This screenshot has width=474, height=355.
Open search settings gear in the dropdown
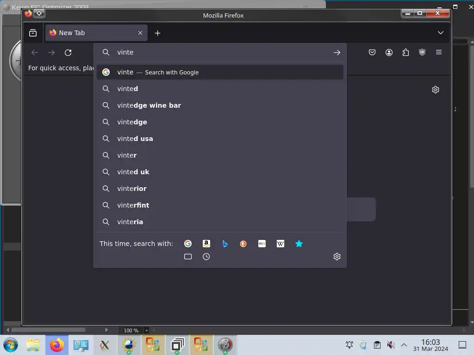(x=337, y=257)
